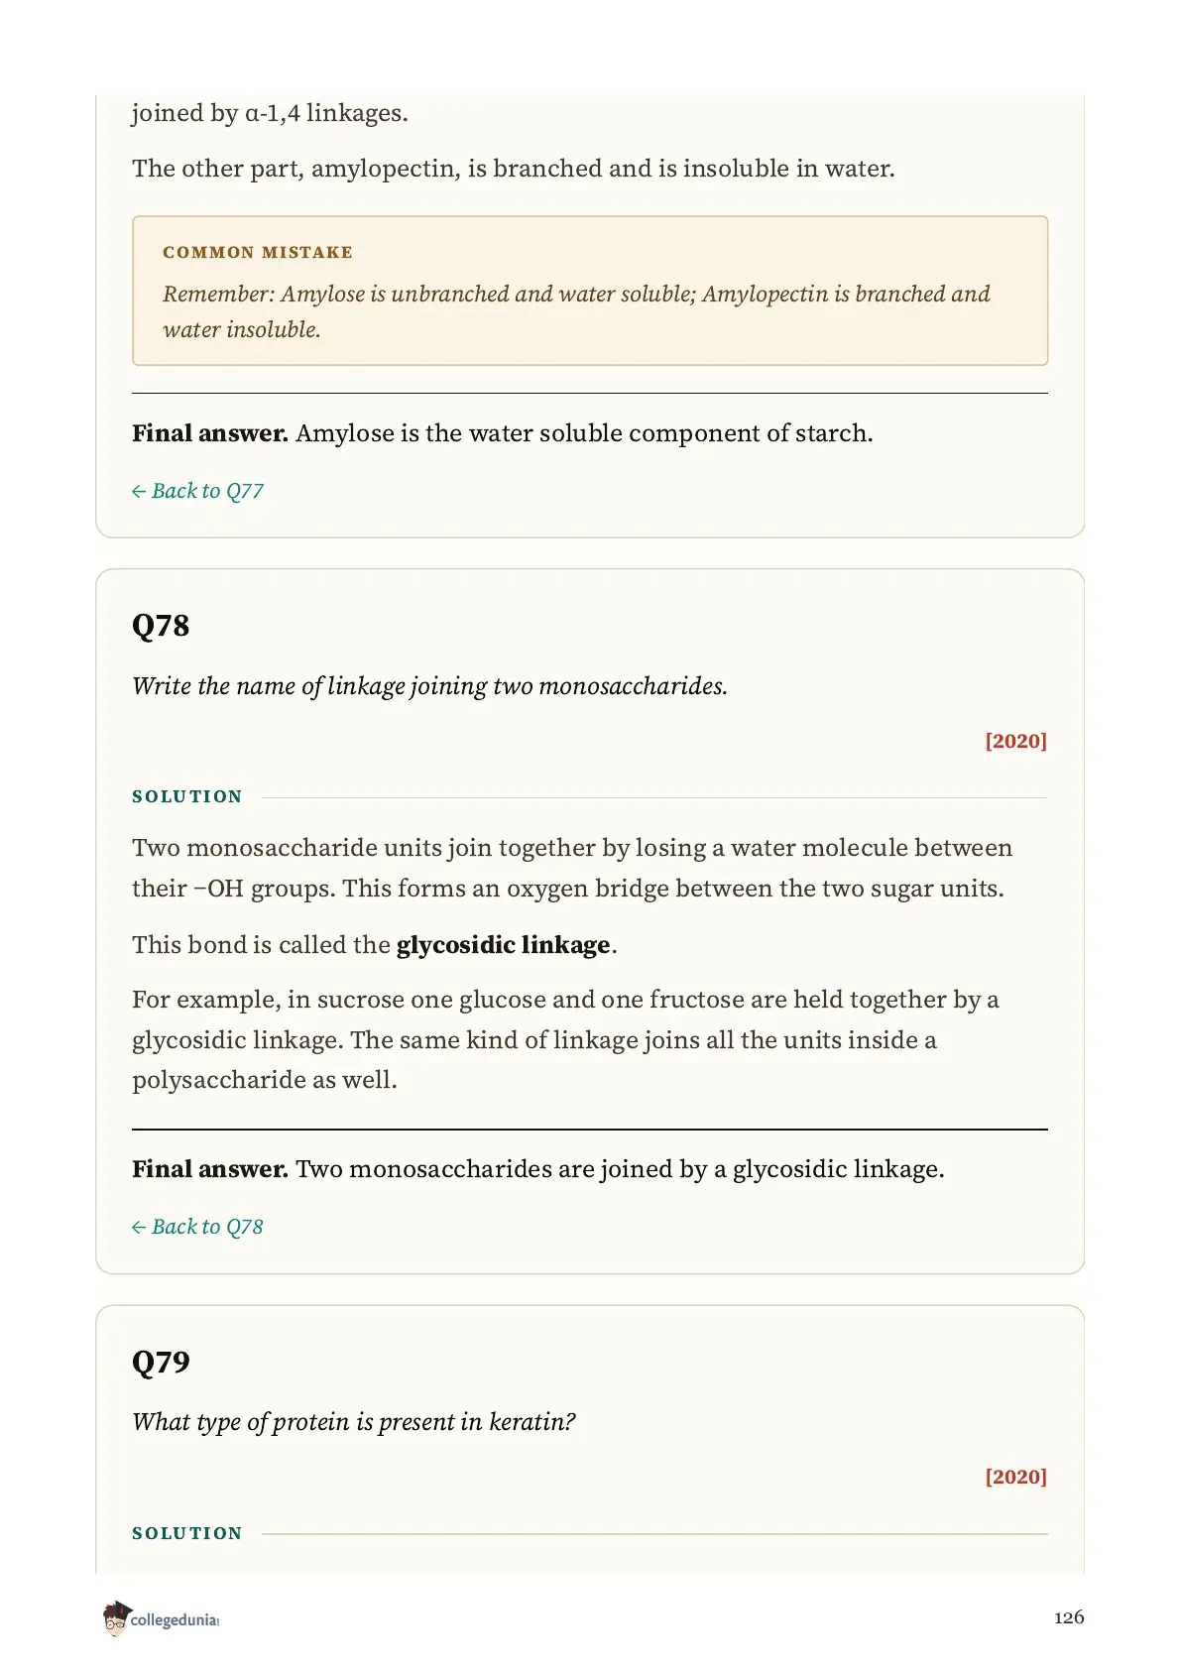1180x1670 pixels.
Task: Follow the 'Back to Q77' link
Action: 197,491
